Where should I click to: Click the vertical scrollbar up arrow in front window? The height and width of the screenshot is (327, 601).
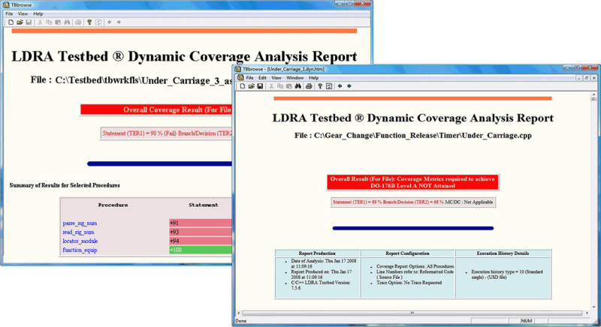(x=593, y=94)
